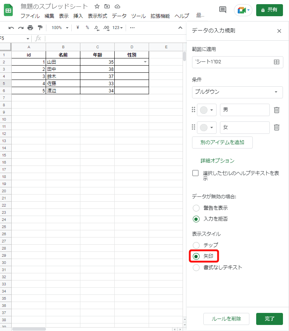Select the 書式なしテキスト display style
289x331 pixels.
196,268
